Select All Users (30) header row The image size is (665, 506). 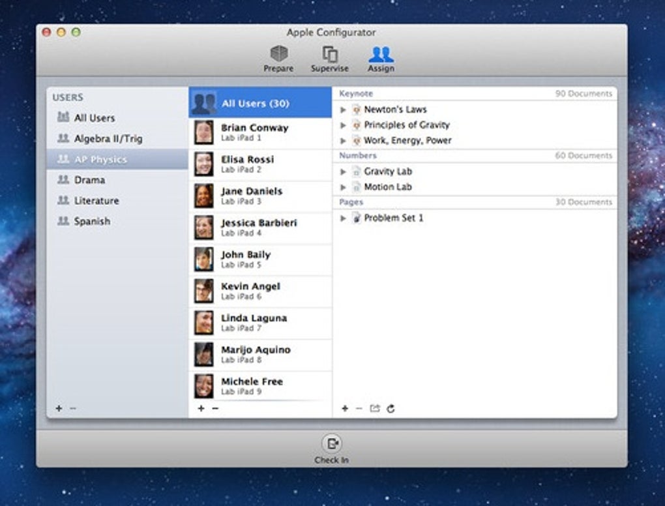[260, 102]
